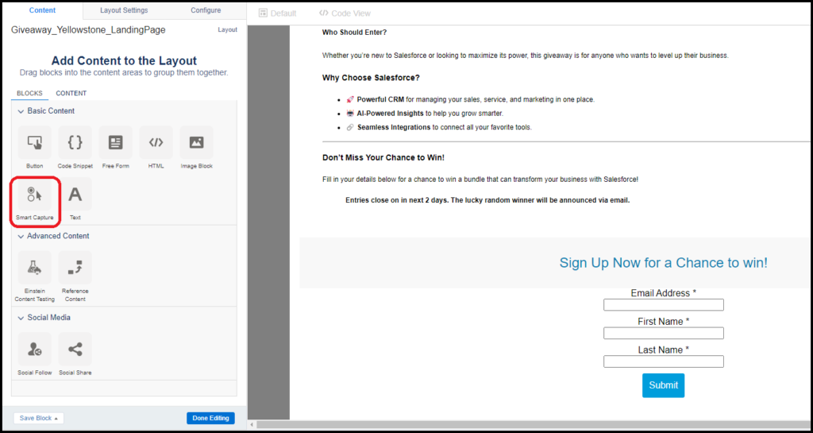Click 'Fill in your details below' paragraph
The image size is (813, 433).
point(480,180)
